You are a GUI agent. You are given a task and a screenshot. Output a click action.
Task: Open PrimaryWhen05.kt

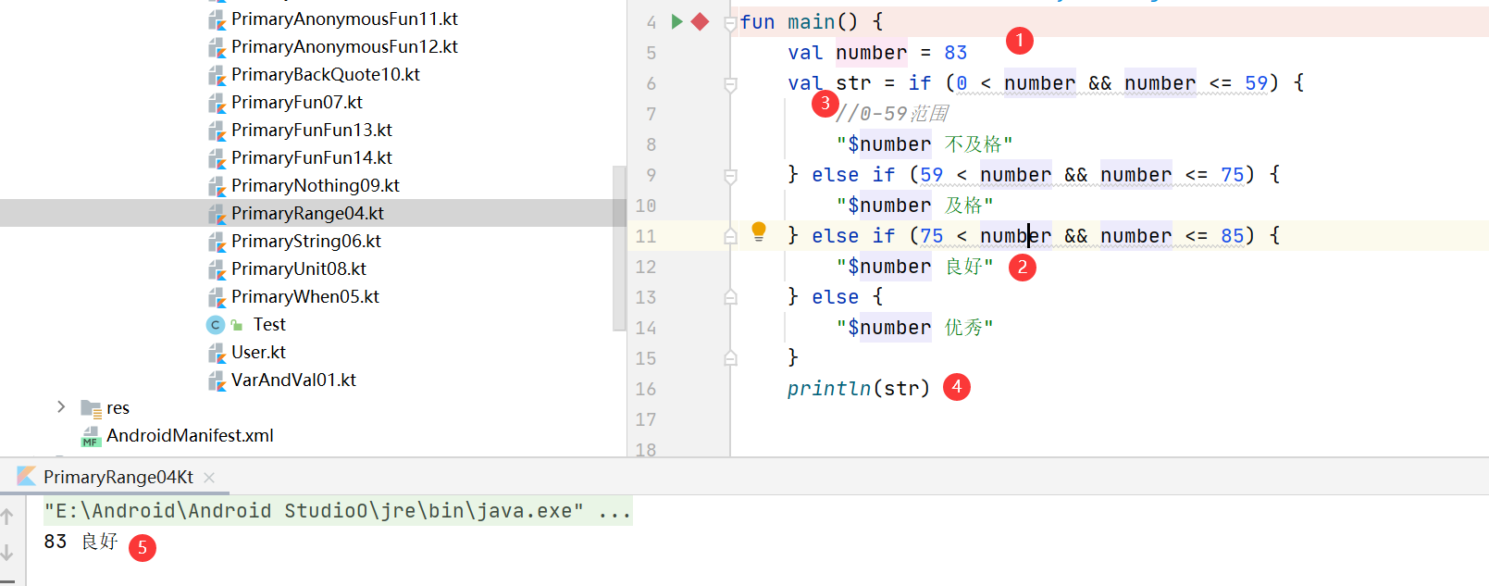pos(305,296)
